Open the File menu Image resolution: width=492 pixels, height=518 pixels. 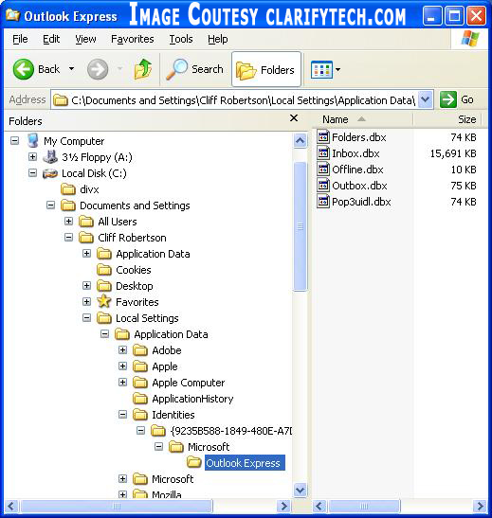click(x=20, y=39)
